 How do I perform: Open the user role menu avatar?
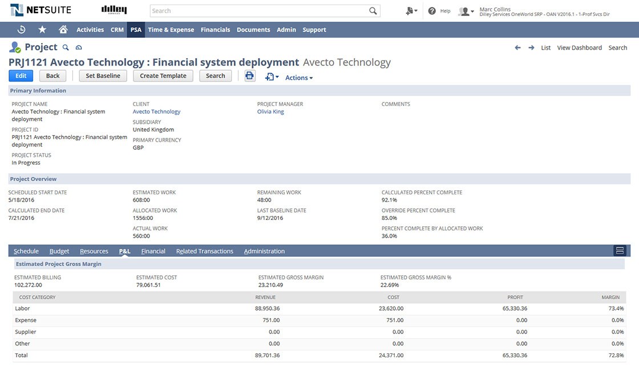(x=466, y=11)
